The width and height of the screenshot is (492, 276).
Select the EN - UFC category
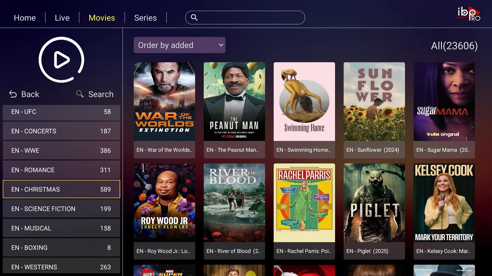pos(61,112)
